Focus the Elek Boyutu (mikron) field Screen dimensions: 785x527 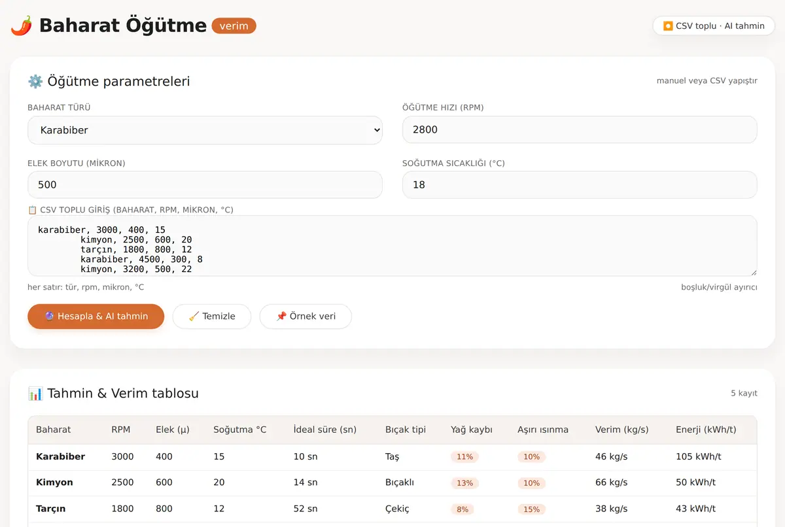205,185
